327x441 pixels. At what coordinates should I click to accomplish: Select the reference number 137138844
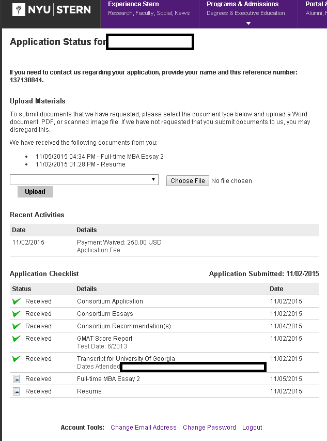pos(26,80)
